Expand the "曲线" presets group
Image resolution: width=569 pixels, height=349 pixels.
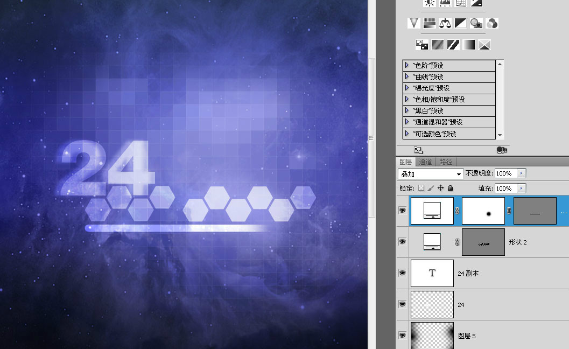[407, 76]
